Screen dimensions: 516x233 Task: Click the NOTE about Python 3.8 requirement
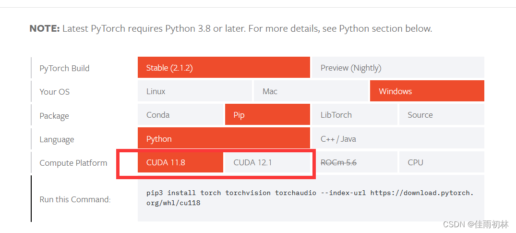coord(231,29)
